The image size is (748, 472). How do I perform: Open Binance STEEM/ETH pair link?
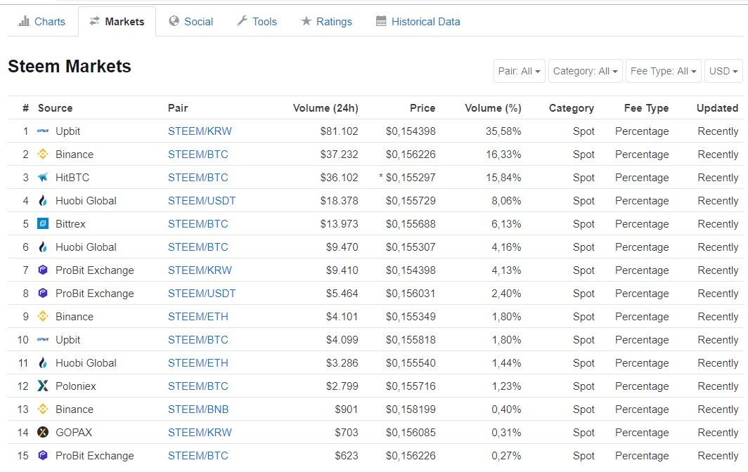198,317
